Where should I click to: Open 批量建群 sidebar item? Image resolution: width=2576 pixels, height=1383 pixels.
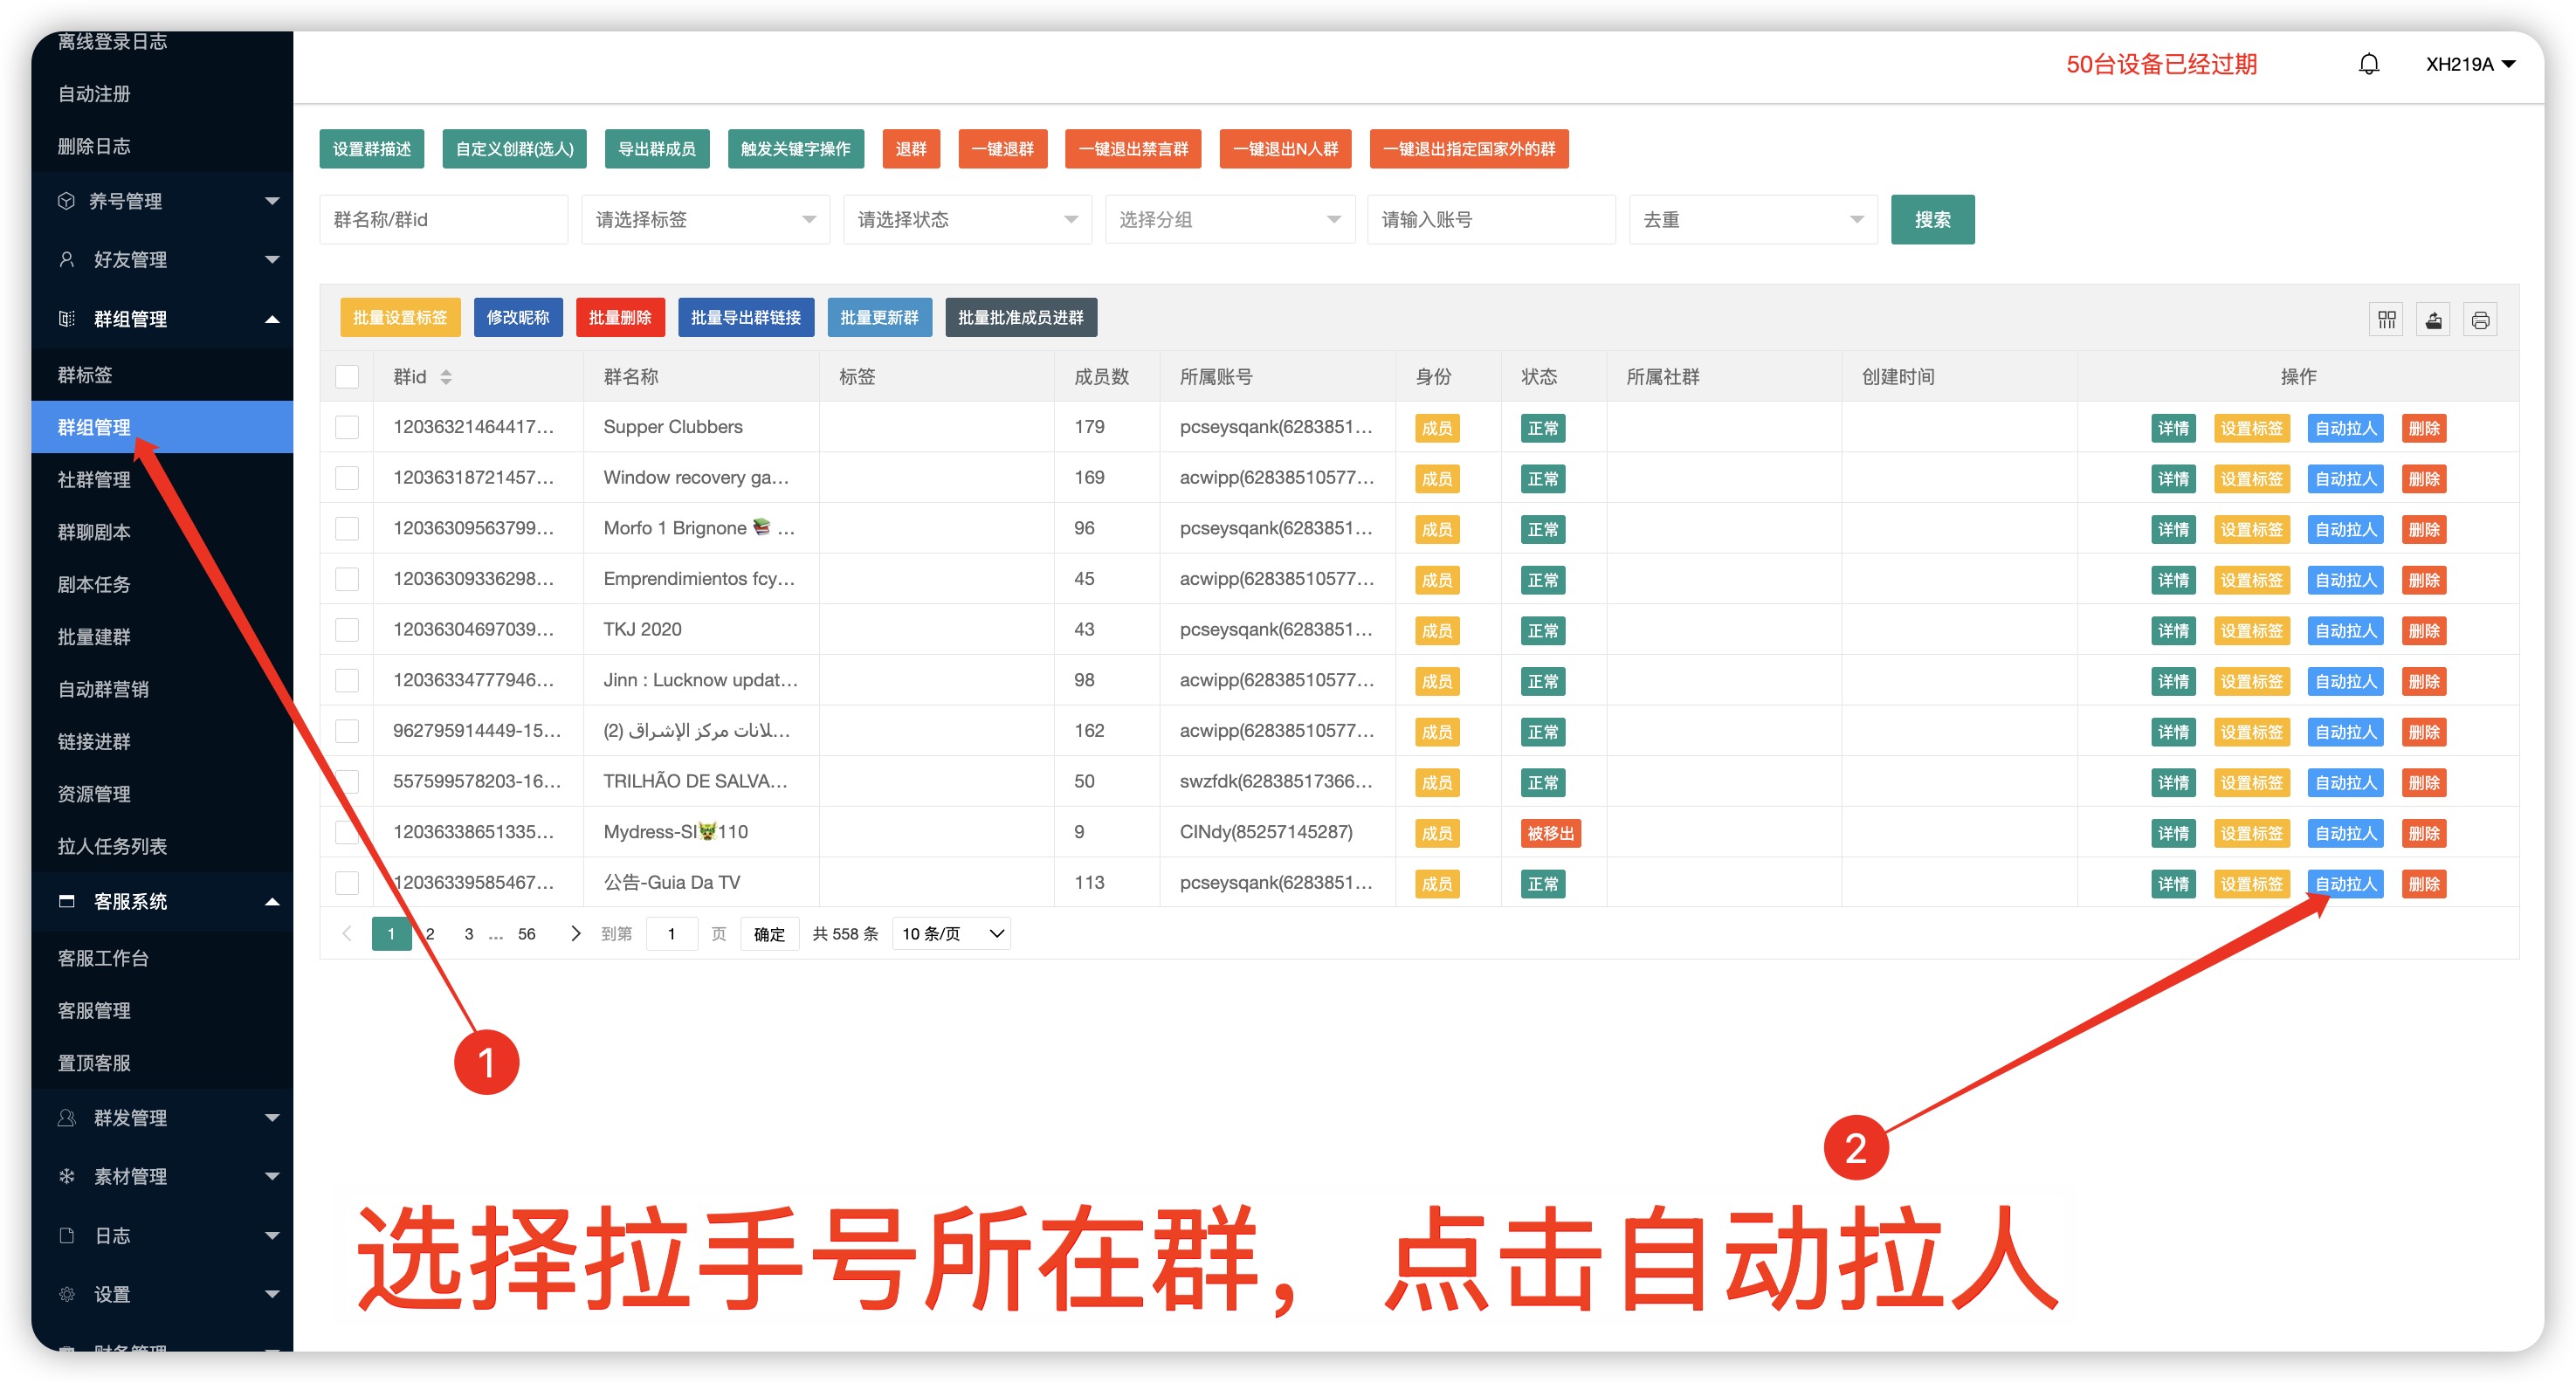(x=94, y=637)
